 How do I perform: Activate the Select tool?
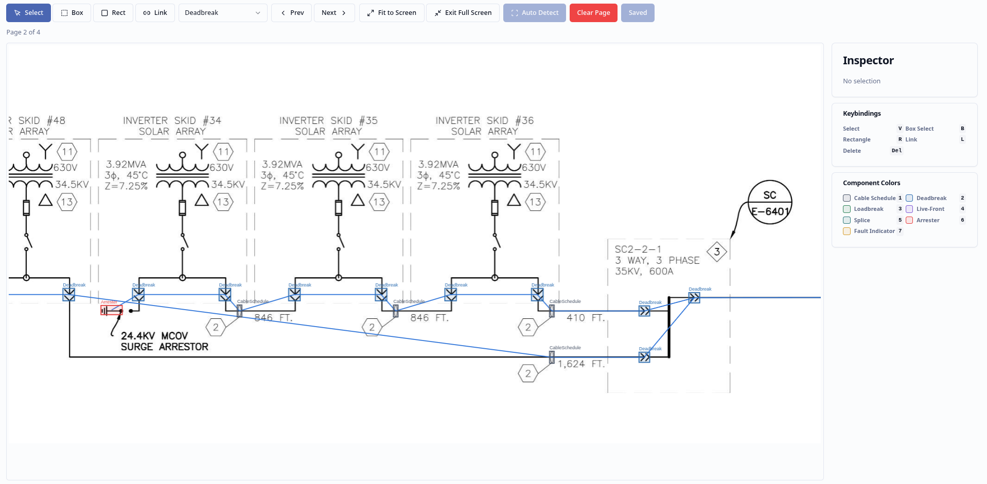(28, 13)
